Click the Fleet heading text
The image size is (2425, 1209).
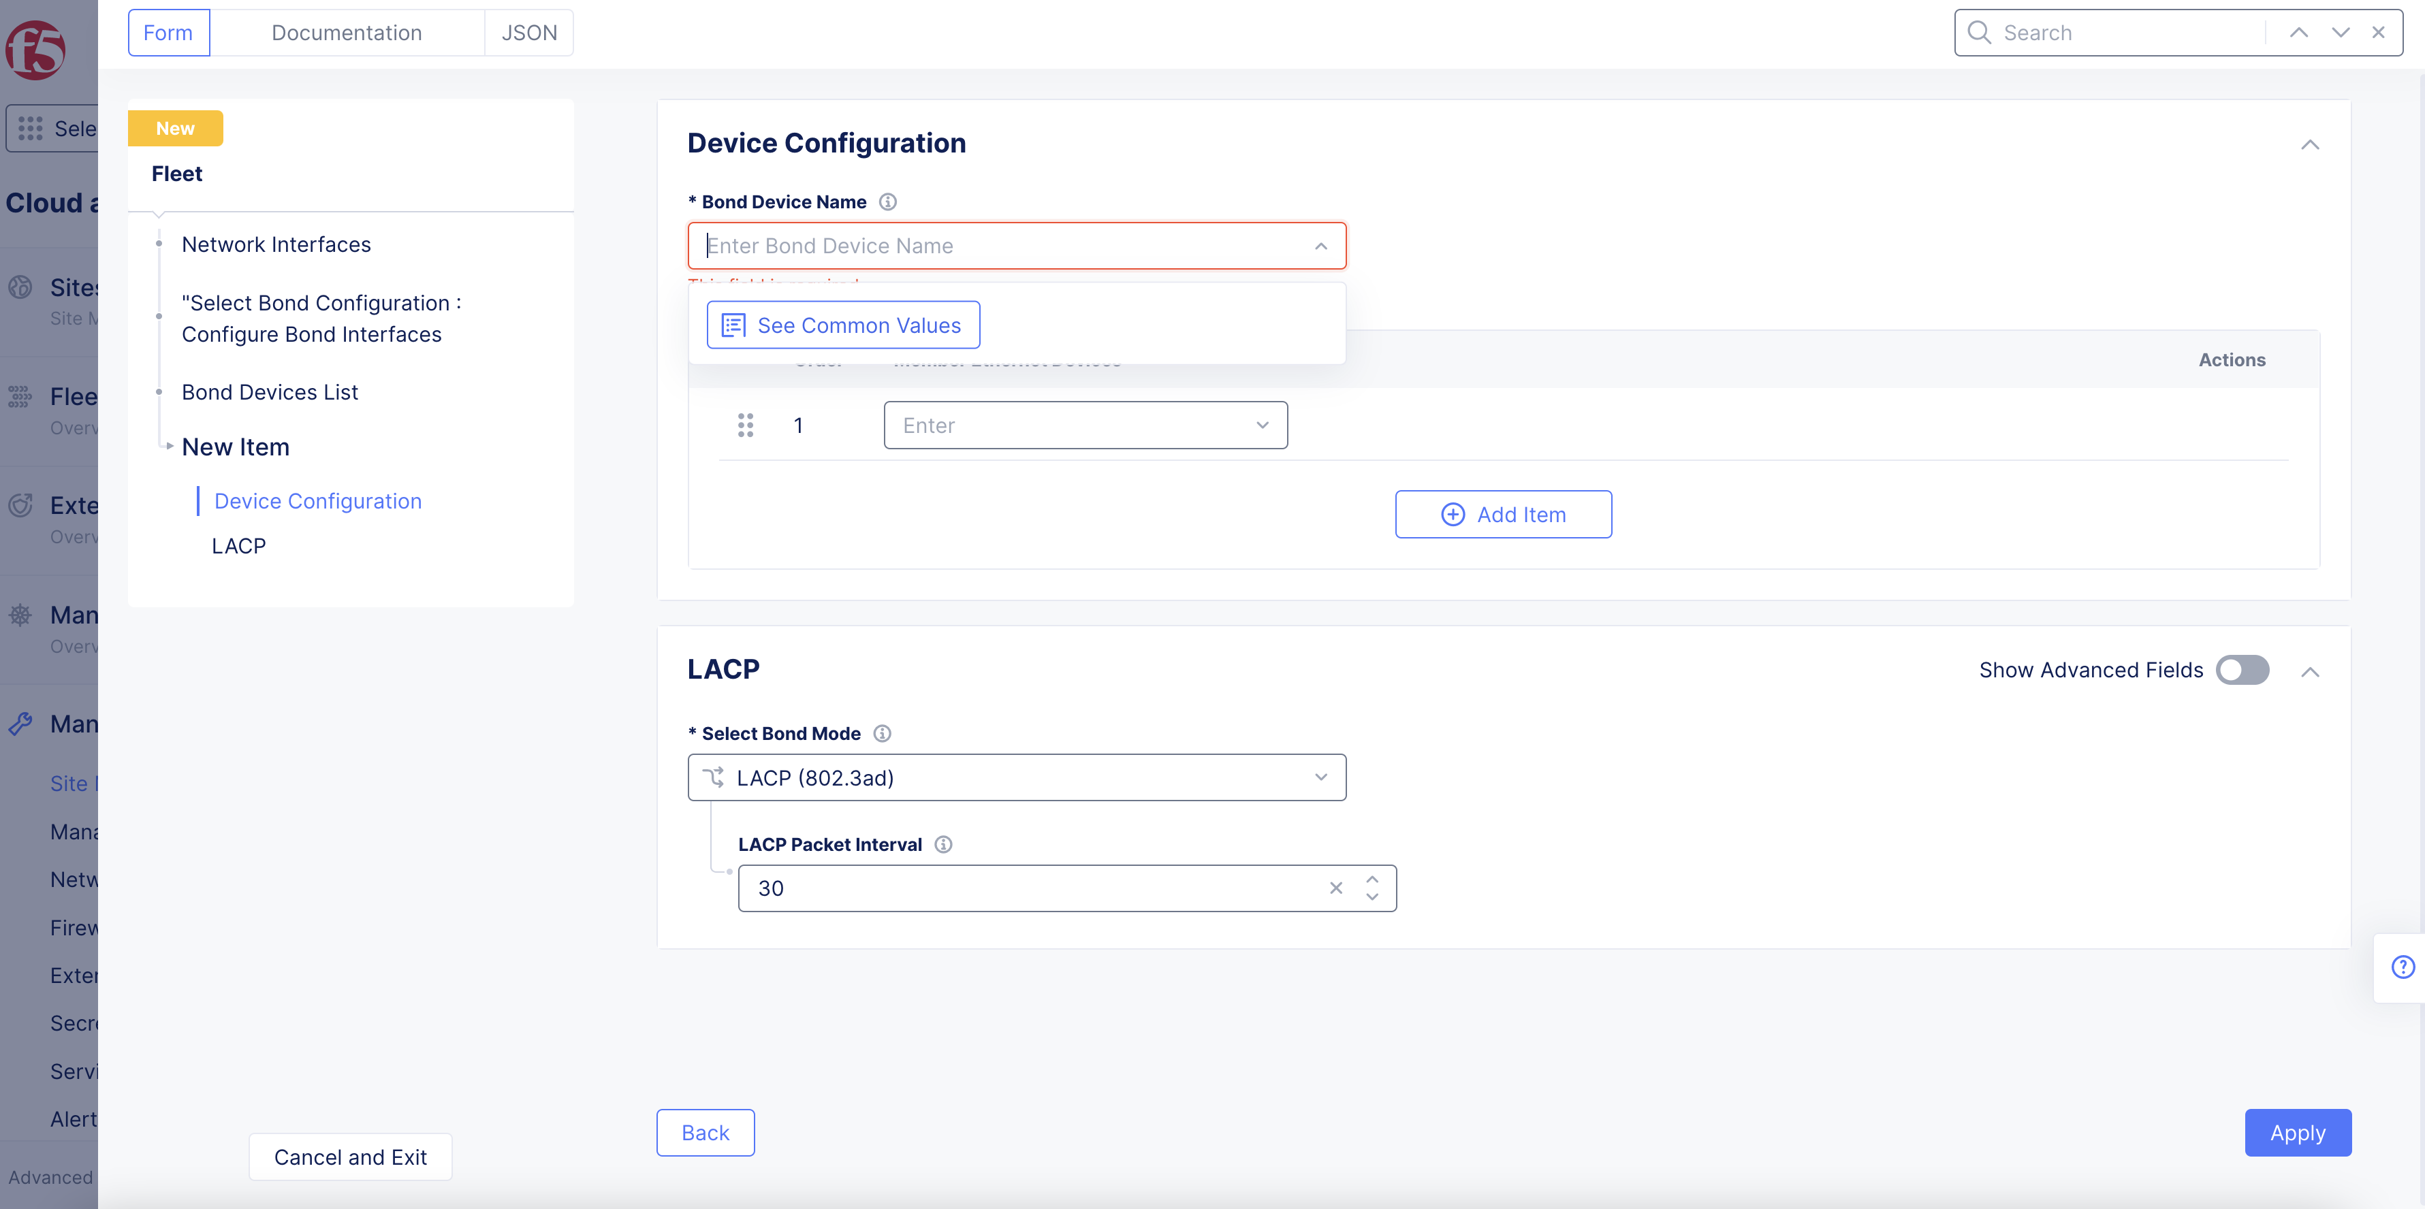177,173
